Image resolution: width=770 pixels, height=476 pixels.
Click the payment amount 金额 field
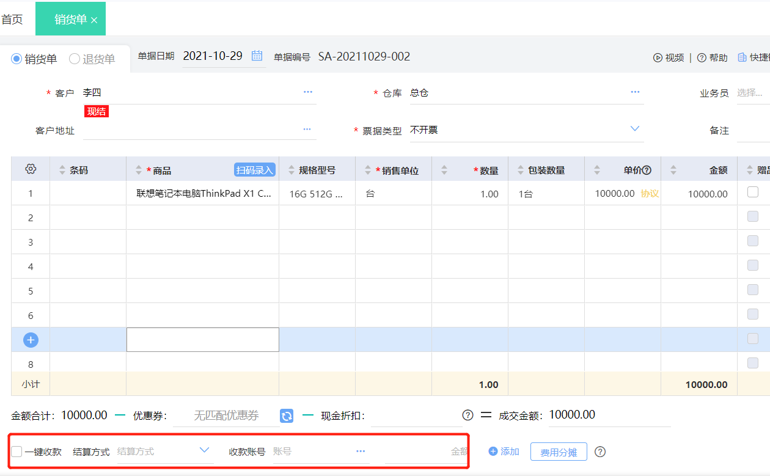point(426,452)
